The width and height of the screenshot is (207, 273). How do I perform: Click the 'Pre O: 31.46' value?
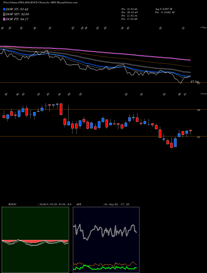129,9
